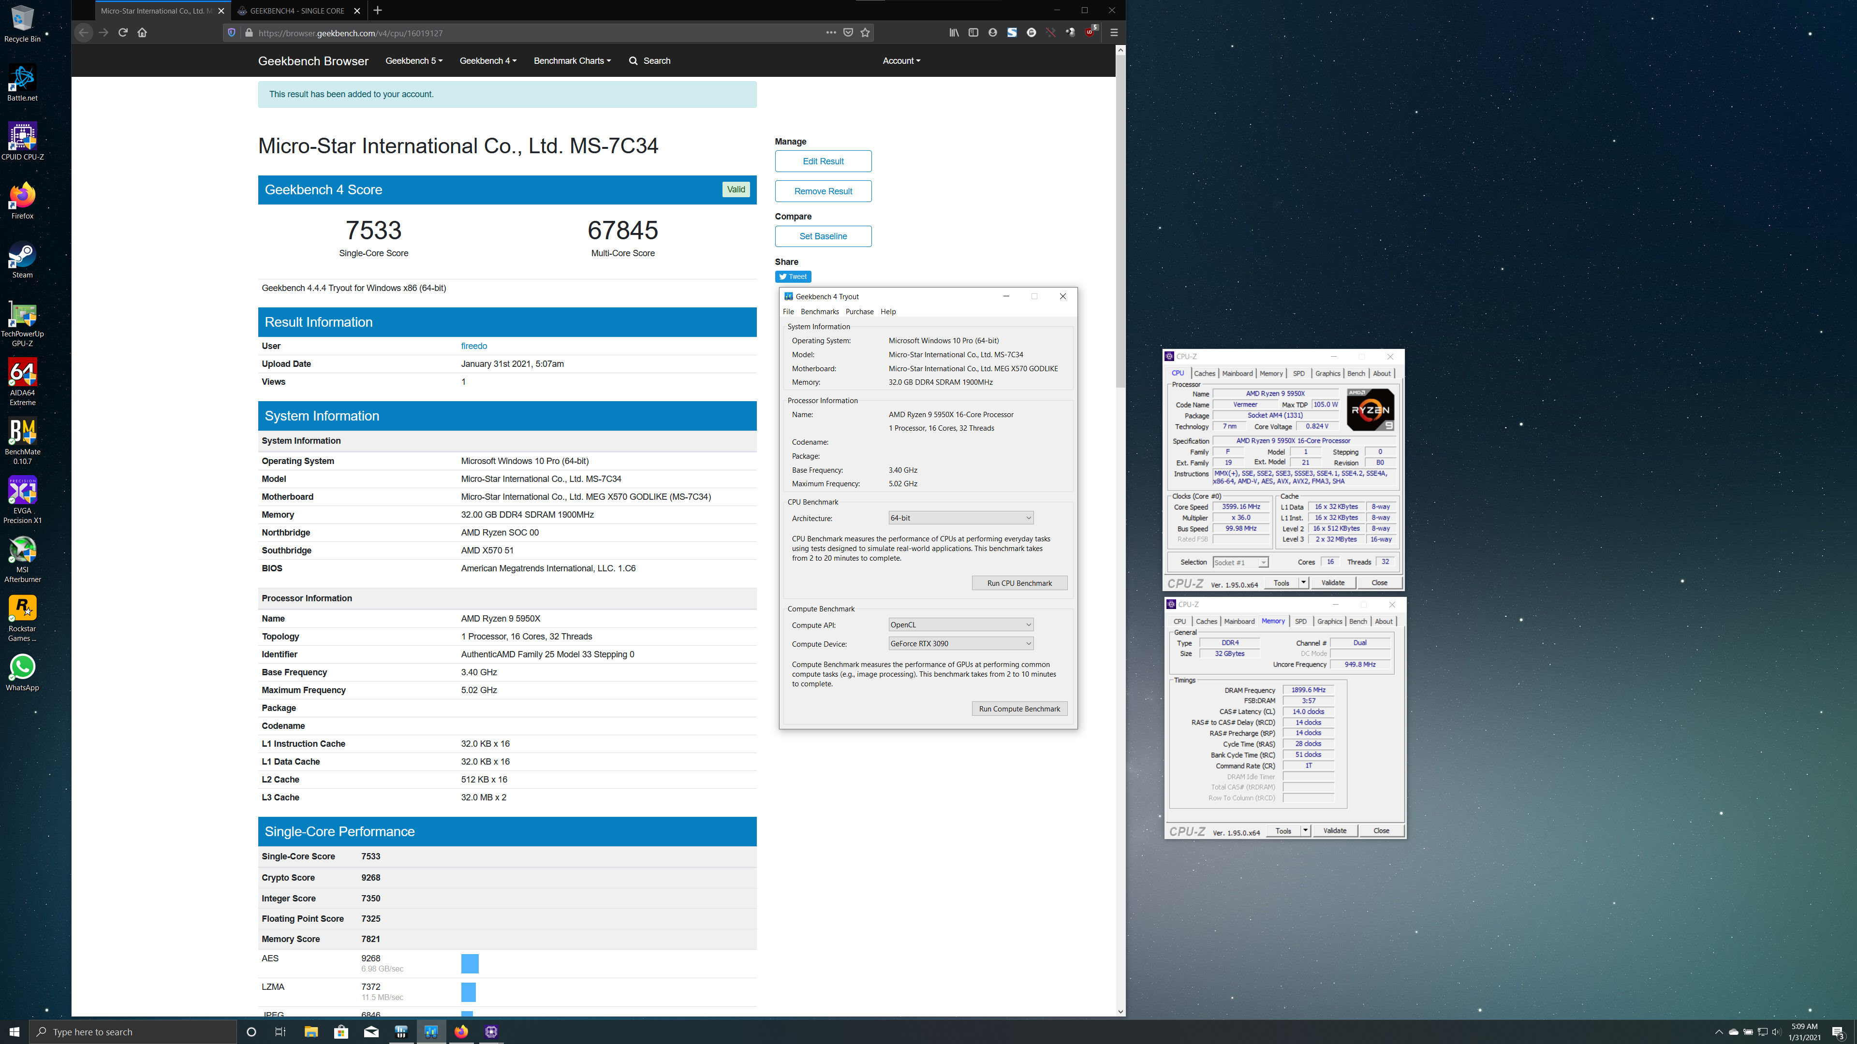
Task: Switch to SPD tab in lower CPU-Z window
Action: pos(1300,621)
